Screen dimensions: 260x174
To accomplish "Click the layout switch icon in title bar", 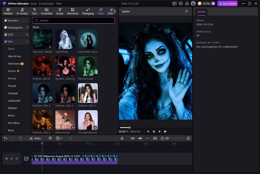I will click(x=175, y=4).
